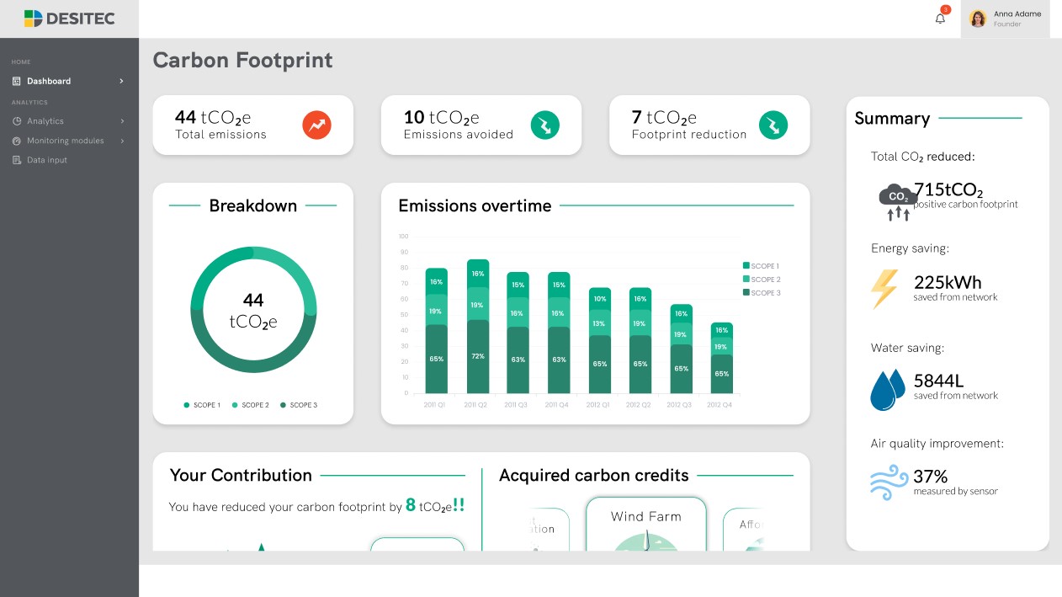Open Anna Adame profile menu
This screenshot has height=597, width=1062.
point(1005,19)
